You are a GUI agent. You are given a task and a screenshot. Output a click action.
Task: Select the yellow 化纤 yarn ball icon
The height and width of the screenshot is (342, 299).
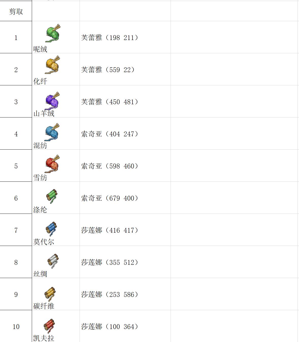pos(52,65)
